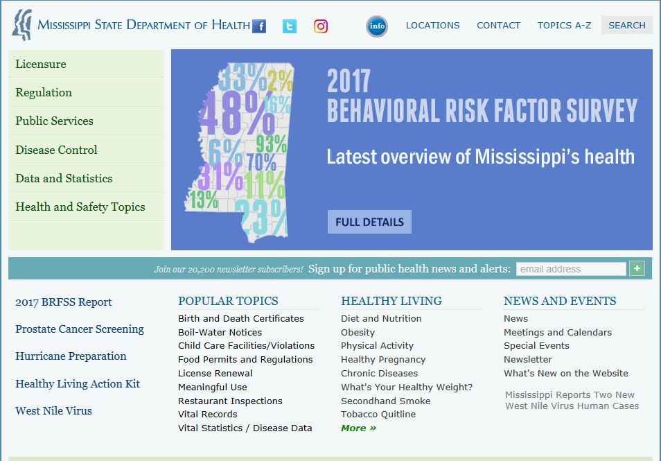Open the West Nile Virus link
This screenshot has height=461, width=661.
click(53, 411)
